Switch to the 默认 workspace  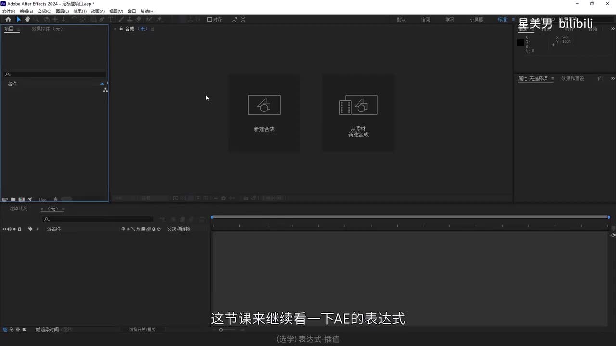(x=401, y=20)
